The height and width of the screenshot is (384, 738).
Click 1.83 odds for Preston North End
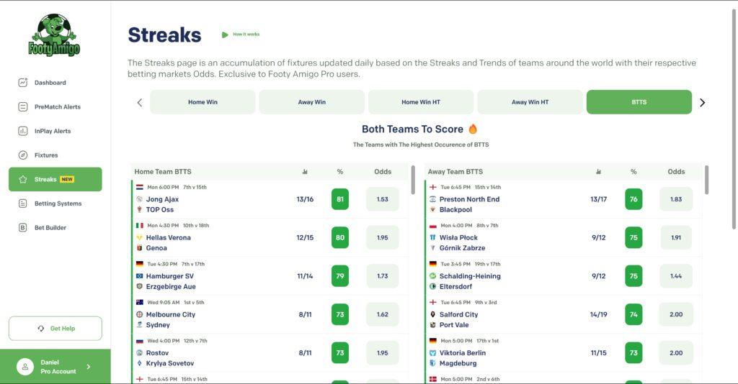pyautogui.click(x=676, y=199)
